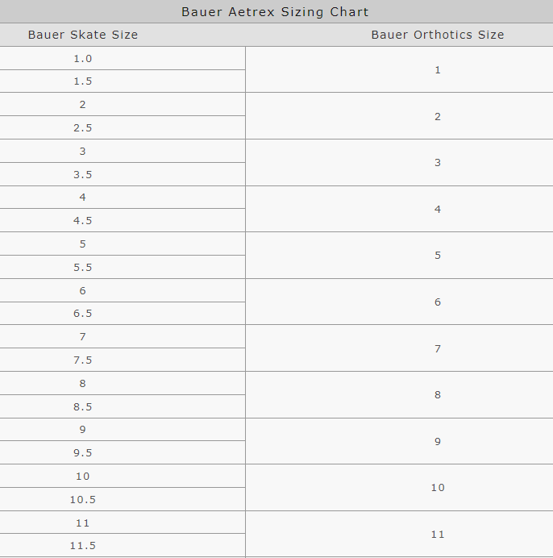Viewport: 553px width, 558px height.
Task: Select skate size 7.5 cell
Action: tap(83, 360)
